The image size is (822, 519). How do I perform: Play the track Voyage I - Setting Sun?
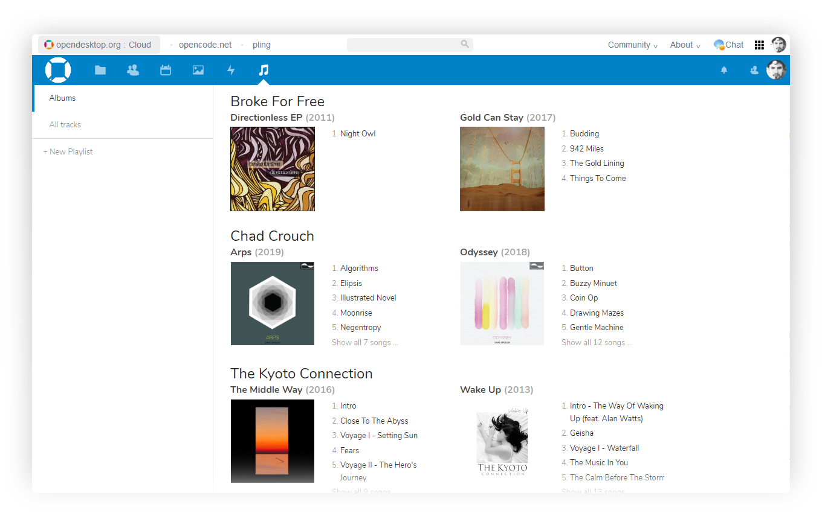[x=379, y=436]
